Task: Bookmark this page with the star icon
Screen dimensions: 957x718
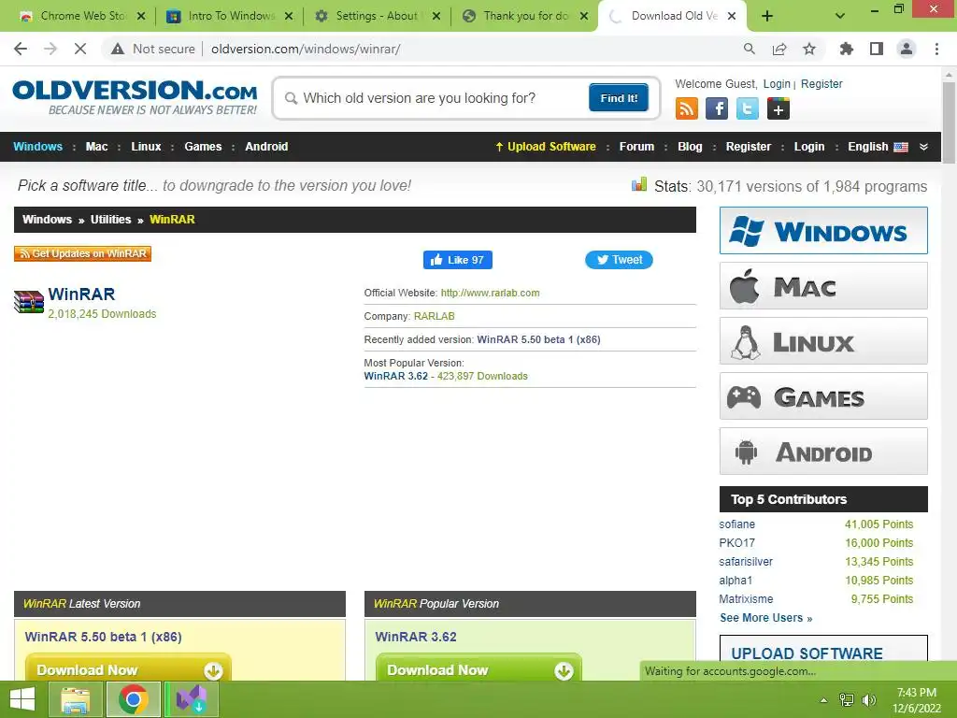Action: [809, 49]
